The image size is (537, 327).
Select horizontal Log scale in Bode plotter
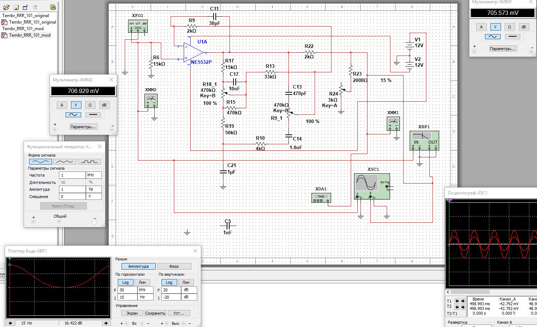coord(126,282)
